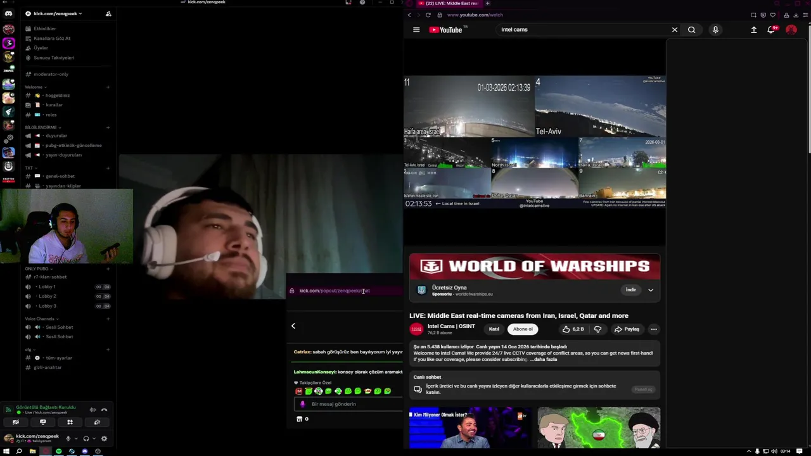Switch to the LIVE Middle East browser tab
811x456 pixels.
tap(448, 3)
